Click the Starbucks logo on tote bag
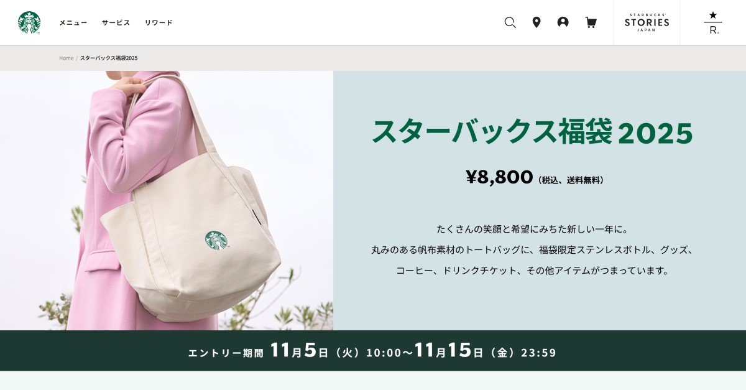The width and height of the screenshot is (746, 390). (x=216, y=240)
